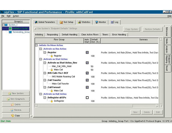Screen dimensions: 172x133
Task: Click the Global Parameters tab icon
Action: [36, 22]
